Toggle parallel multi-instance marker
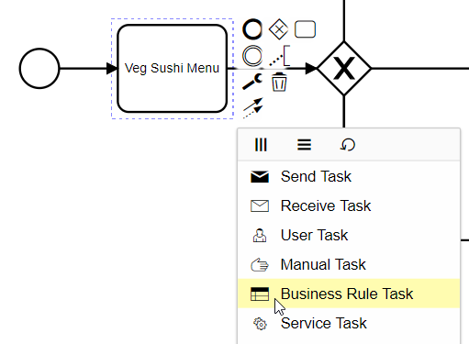 pos(261,145)
